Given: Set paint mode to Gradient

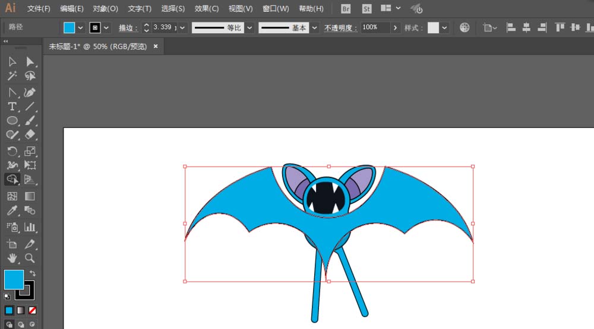Looking at the screenshot, I should (21, 311).
